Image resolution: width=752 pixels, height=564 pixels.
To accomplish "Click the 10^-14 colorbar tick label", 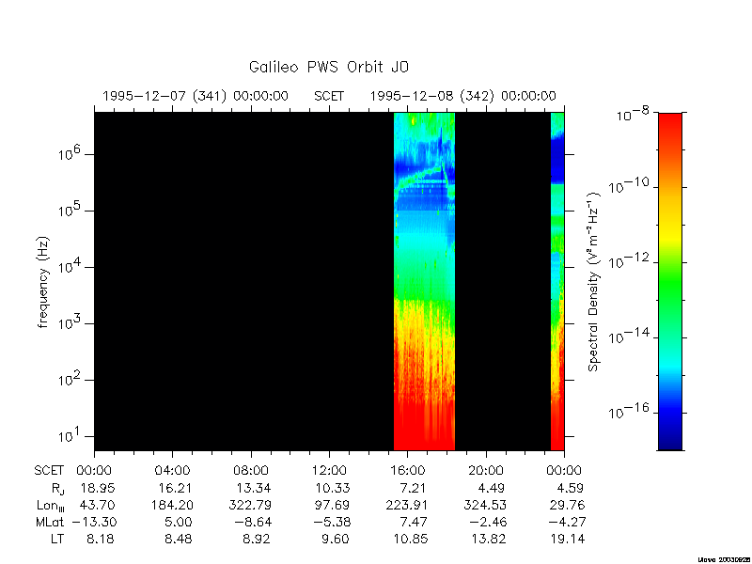I will point(630,336).
